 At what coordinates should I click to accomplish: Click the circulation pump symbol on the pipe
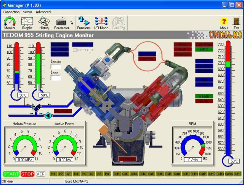coord(48,115)
